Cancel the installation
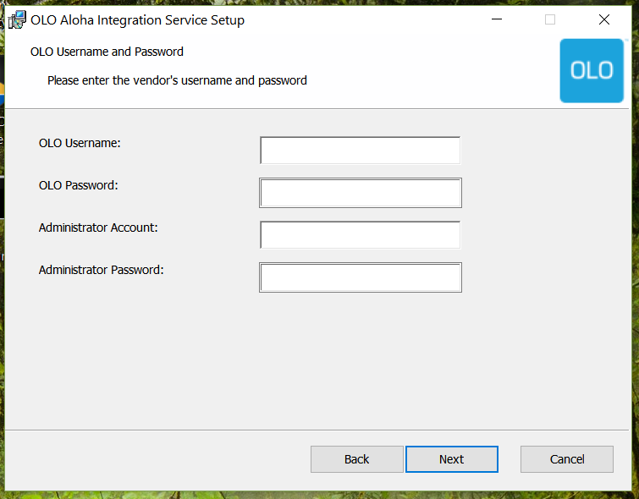 [x=566, y=459]
